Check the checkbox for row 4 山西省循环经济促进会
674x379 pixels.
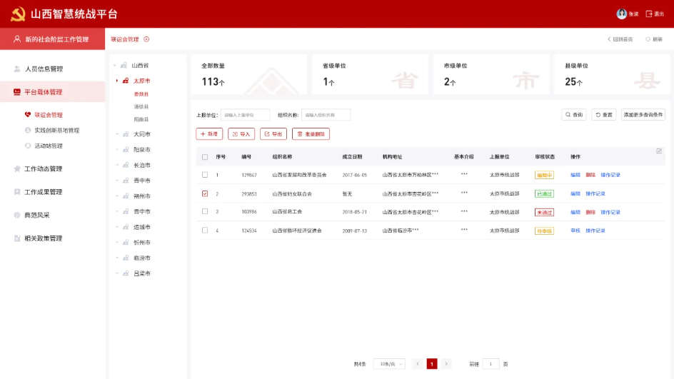tap(205, 231)
